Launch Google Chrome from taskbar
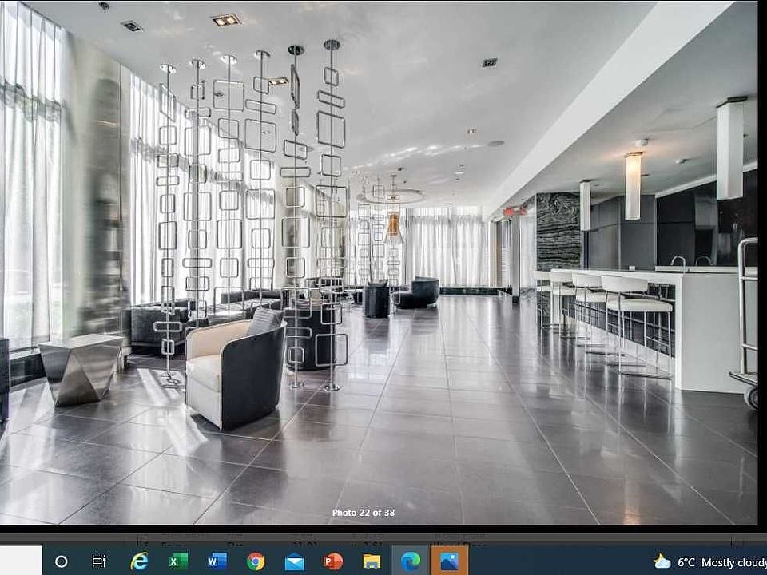The image size is (767, 575). [x=256, y=561]
